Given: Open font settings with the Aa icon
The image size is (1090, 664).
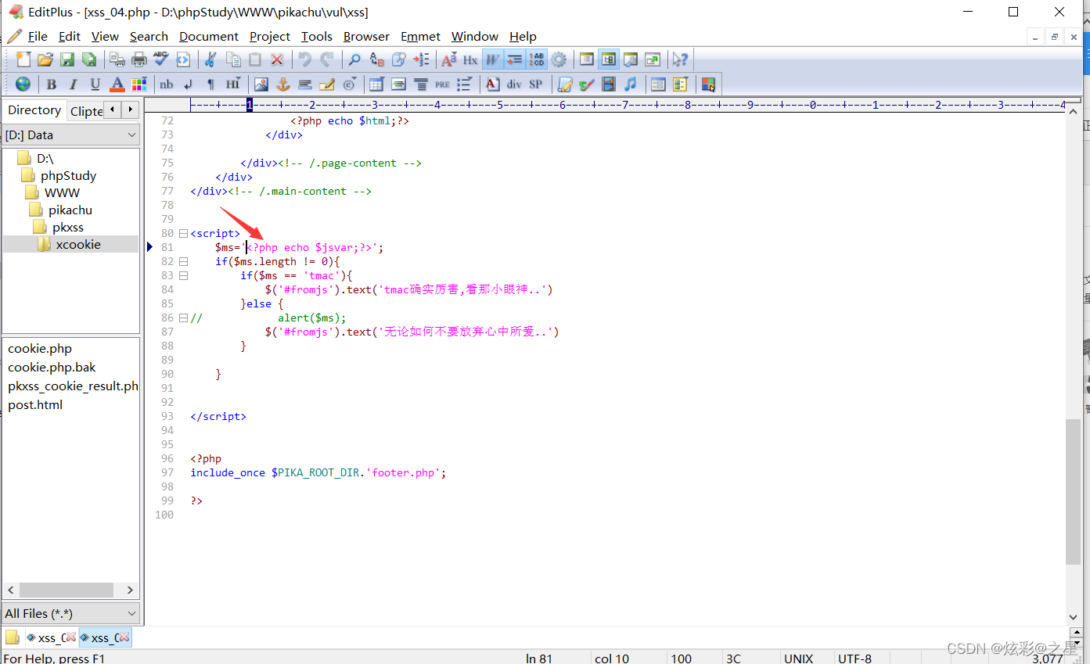Looking at the screenshot, I should tap(449, 59).
